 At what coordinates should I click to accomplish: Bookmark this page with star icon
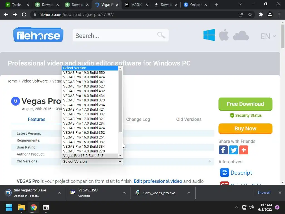coord(250,14)
